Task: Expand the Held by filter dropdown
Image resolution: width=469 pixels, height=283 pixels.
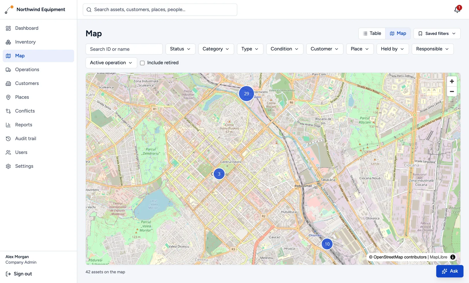Action: pyautogui.click(x=393, y=49)
